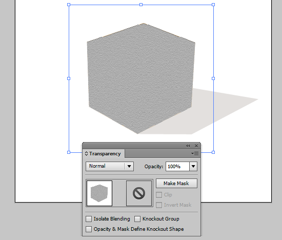Select the cube artwork thumbnail

point(99,193)
